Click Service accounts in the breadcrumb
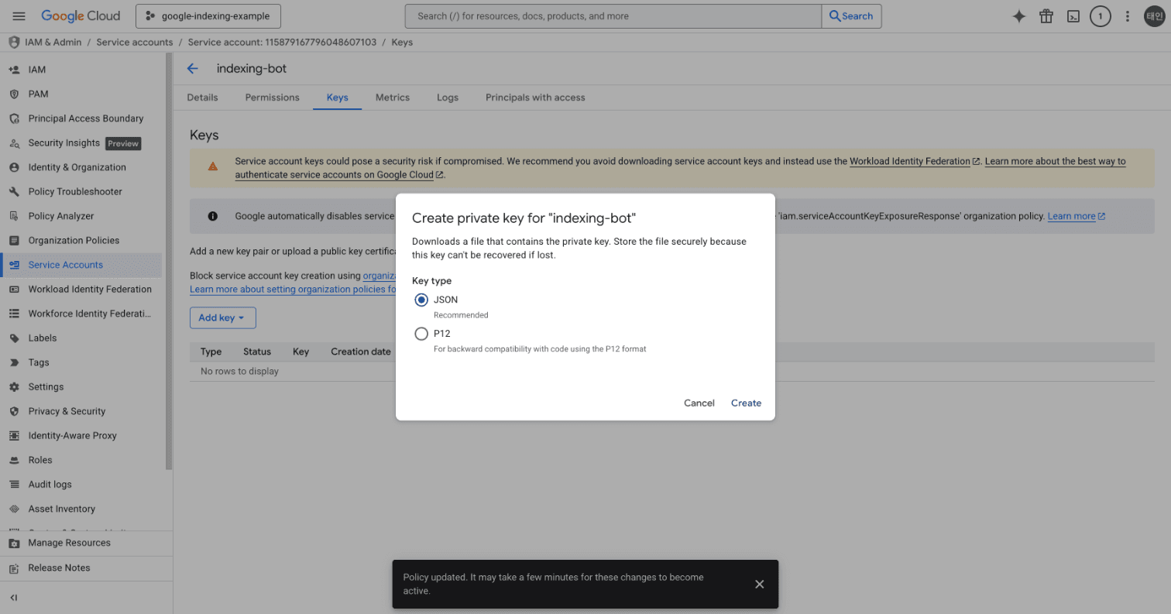1171x614 pixels. (x=134, y=42)
